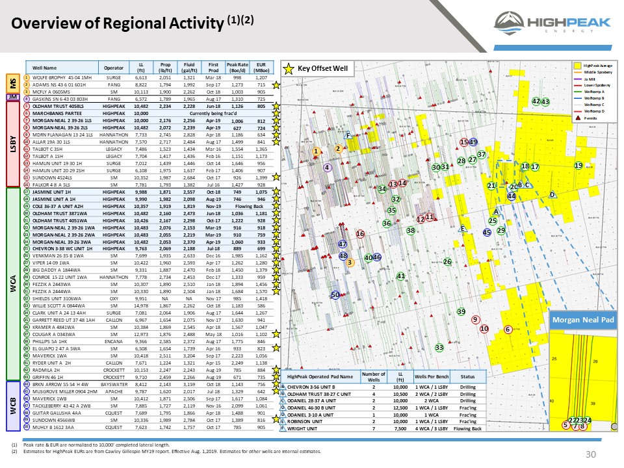Click the orange Middle Spraberry legend line
Image resolution: width=624 pixels, height=468 pixels.
[x=578, y=72]
